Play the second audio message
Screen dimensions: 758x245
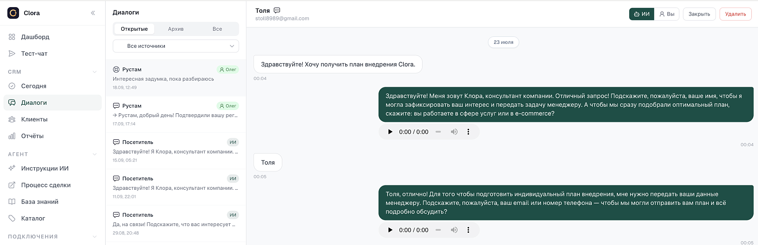(x=390, y=230)
